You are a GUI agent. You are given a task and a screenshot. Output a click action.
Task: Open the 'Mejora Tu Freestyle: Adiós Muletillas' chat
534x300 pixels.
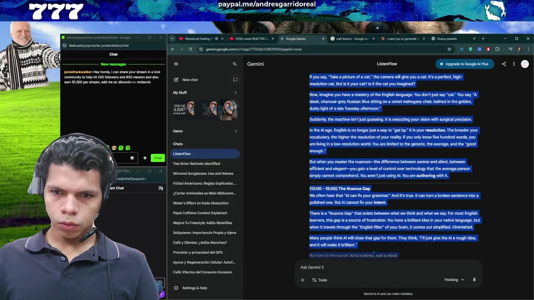pyautogui.click(x=204, y=222)
